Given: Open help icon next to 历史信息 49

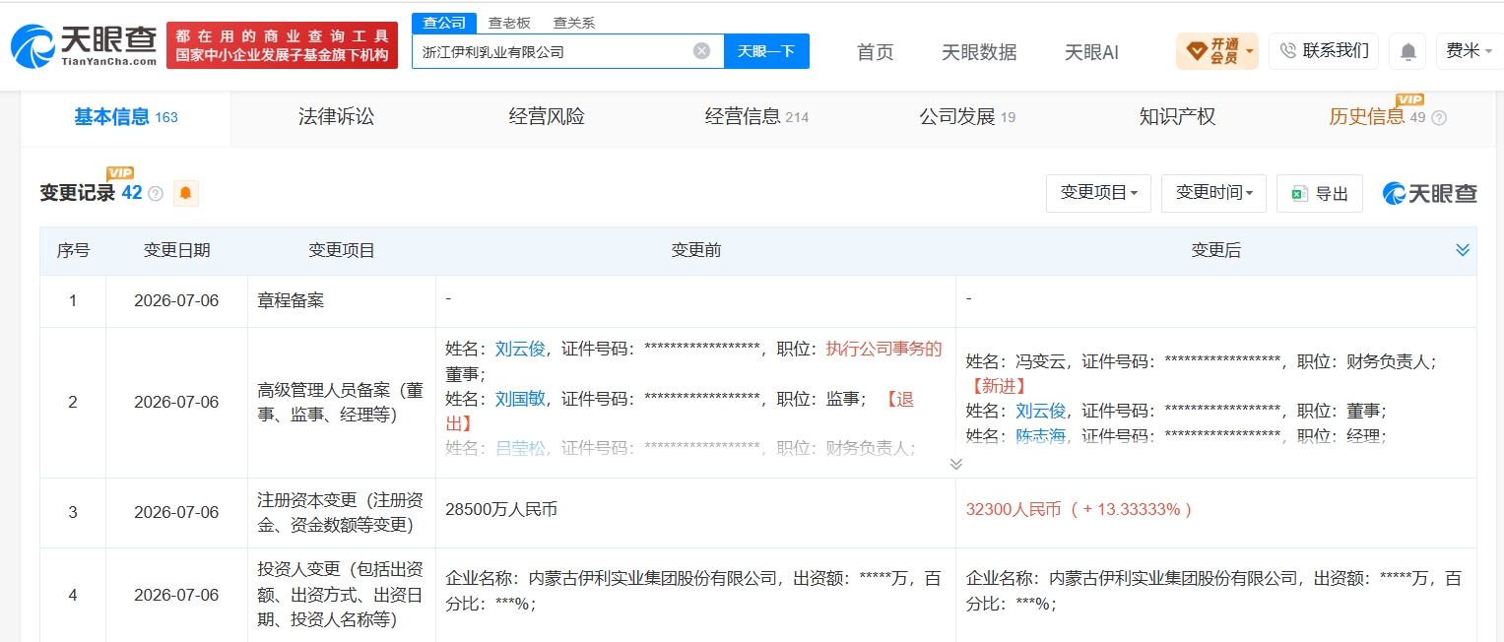Looking at the screenshot, I should coord(1439,118).
